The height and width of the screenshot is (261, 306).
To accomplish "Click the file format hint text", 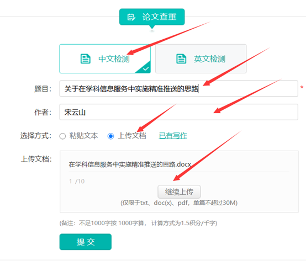I will coord(179,203).
